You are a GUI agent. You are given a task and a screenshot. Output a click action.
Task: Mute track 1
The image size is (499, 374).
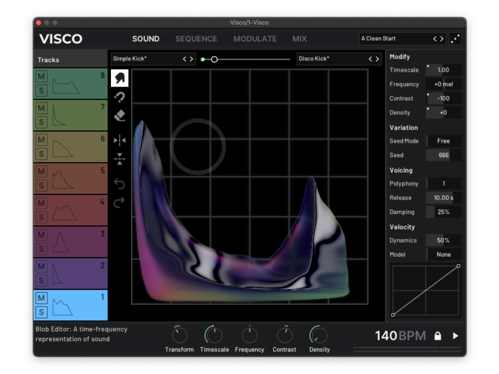[x=42, y=298]
